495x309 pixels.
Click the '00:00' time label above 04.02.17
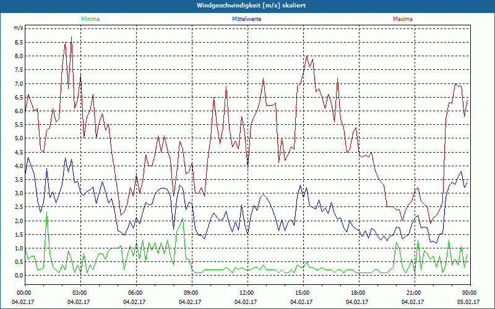click(25, 293)
